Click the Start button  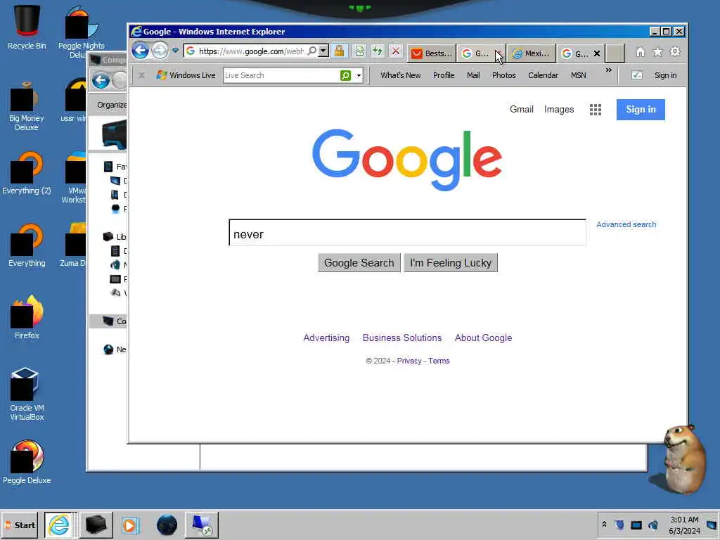(19, 525)
